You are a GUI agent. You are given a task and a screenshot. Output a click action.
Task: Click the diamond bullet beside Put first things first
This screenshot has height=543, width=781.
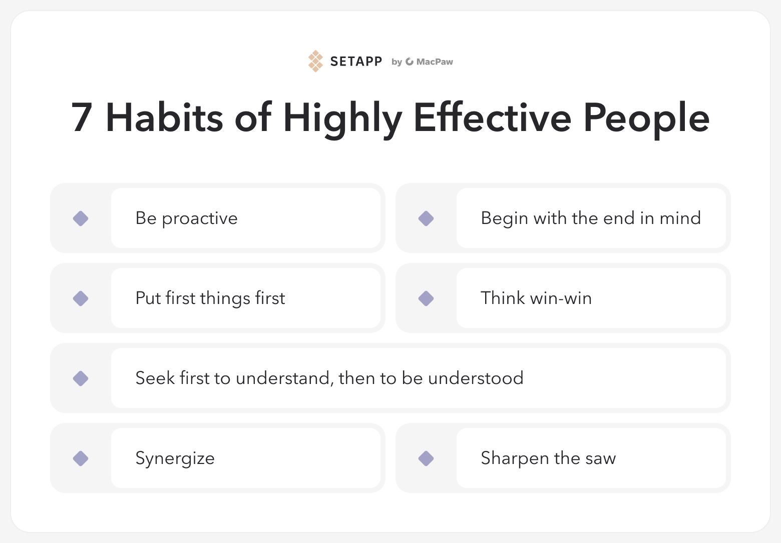(x=81, y=298)
